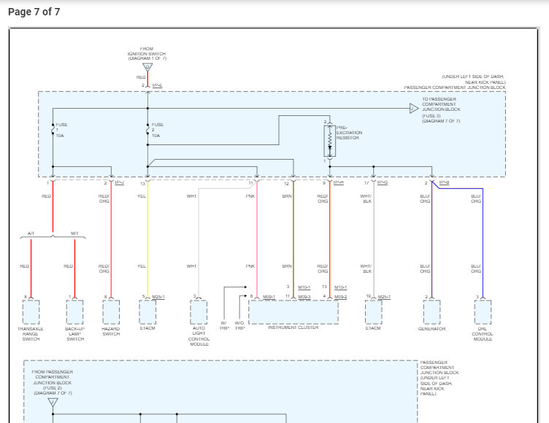
Task: Click the M09-1 connector label
Action: coord(269,297)
